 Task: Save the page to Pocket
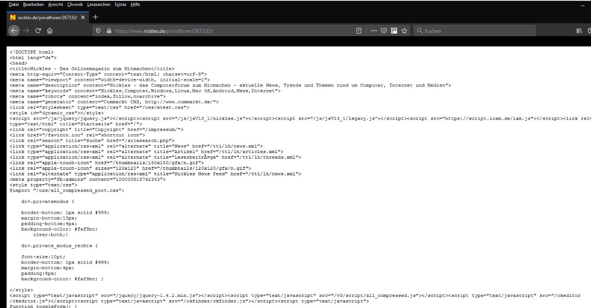pos(384,31)
